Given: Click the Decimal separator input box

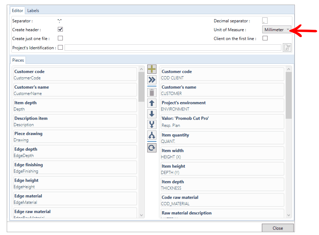Looking at the screenshot, I should point(265,21).
